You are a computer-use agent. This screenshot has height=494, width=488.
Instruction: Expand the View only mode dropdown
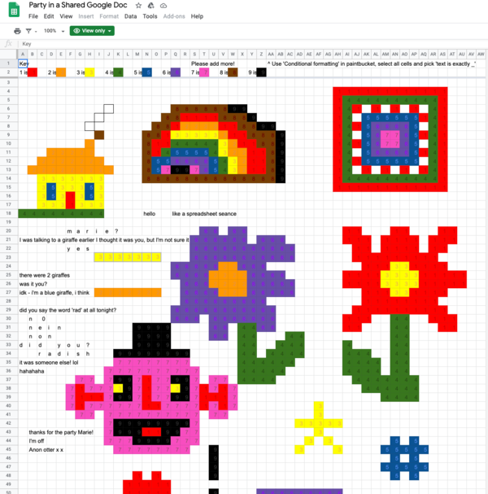click(93, 31)
